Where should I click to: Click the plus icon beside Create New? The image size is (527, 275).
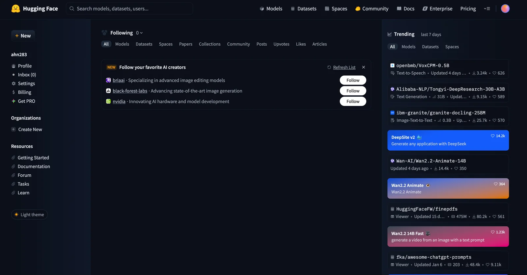click(14, 129)
